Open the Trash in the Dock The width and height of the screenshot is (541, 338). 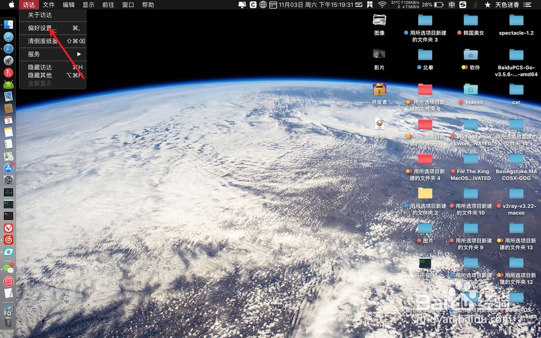[x=8, y=322]
